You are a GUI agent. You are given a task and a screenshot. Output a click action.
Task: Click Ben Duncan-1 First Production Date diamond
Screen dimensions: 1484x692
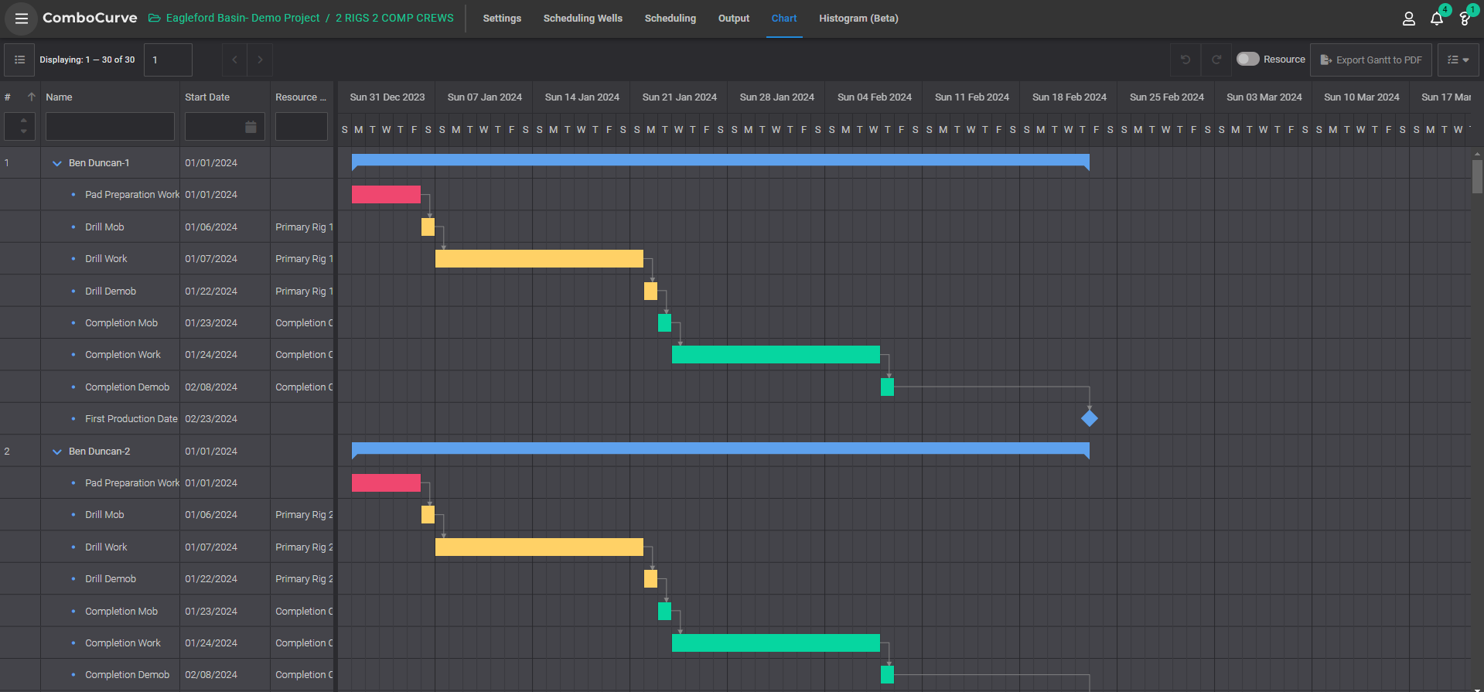pyautogui.click(x=1090, y=418)
